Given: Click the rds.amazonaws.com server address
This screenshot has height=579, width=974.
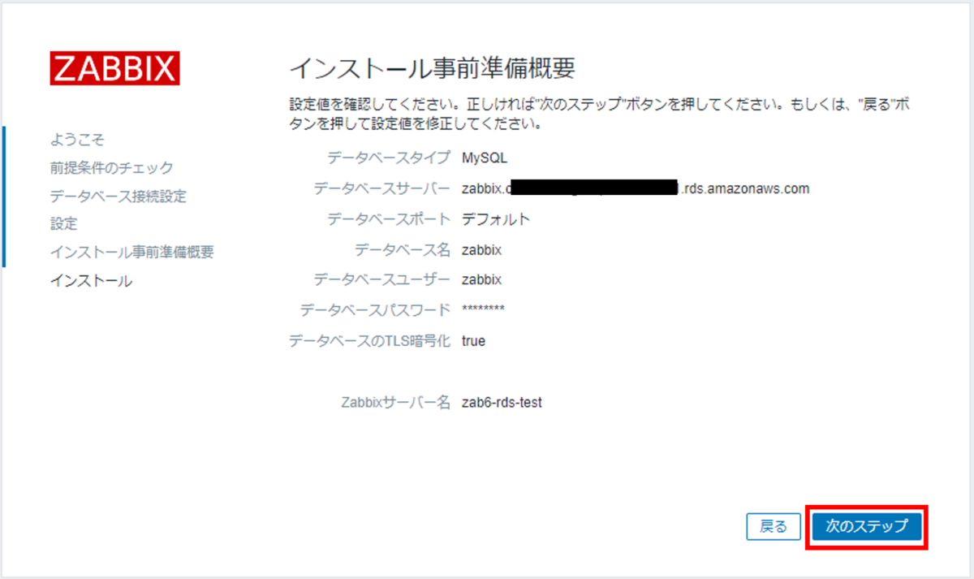Looking at the screenshot, I should [x=636, y=188].
